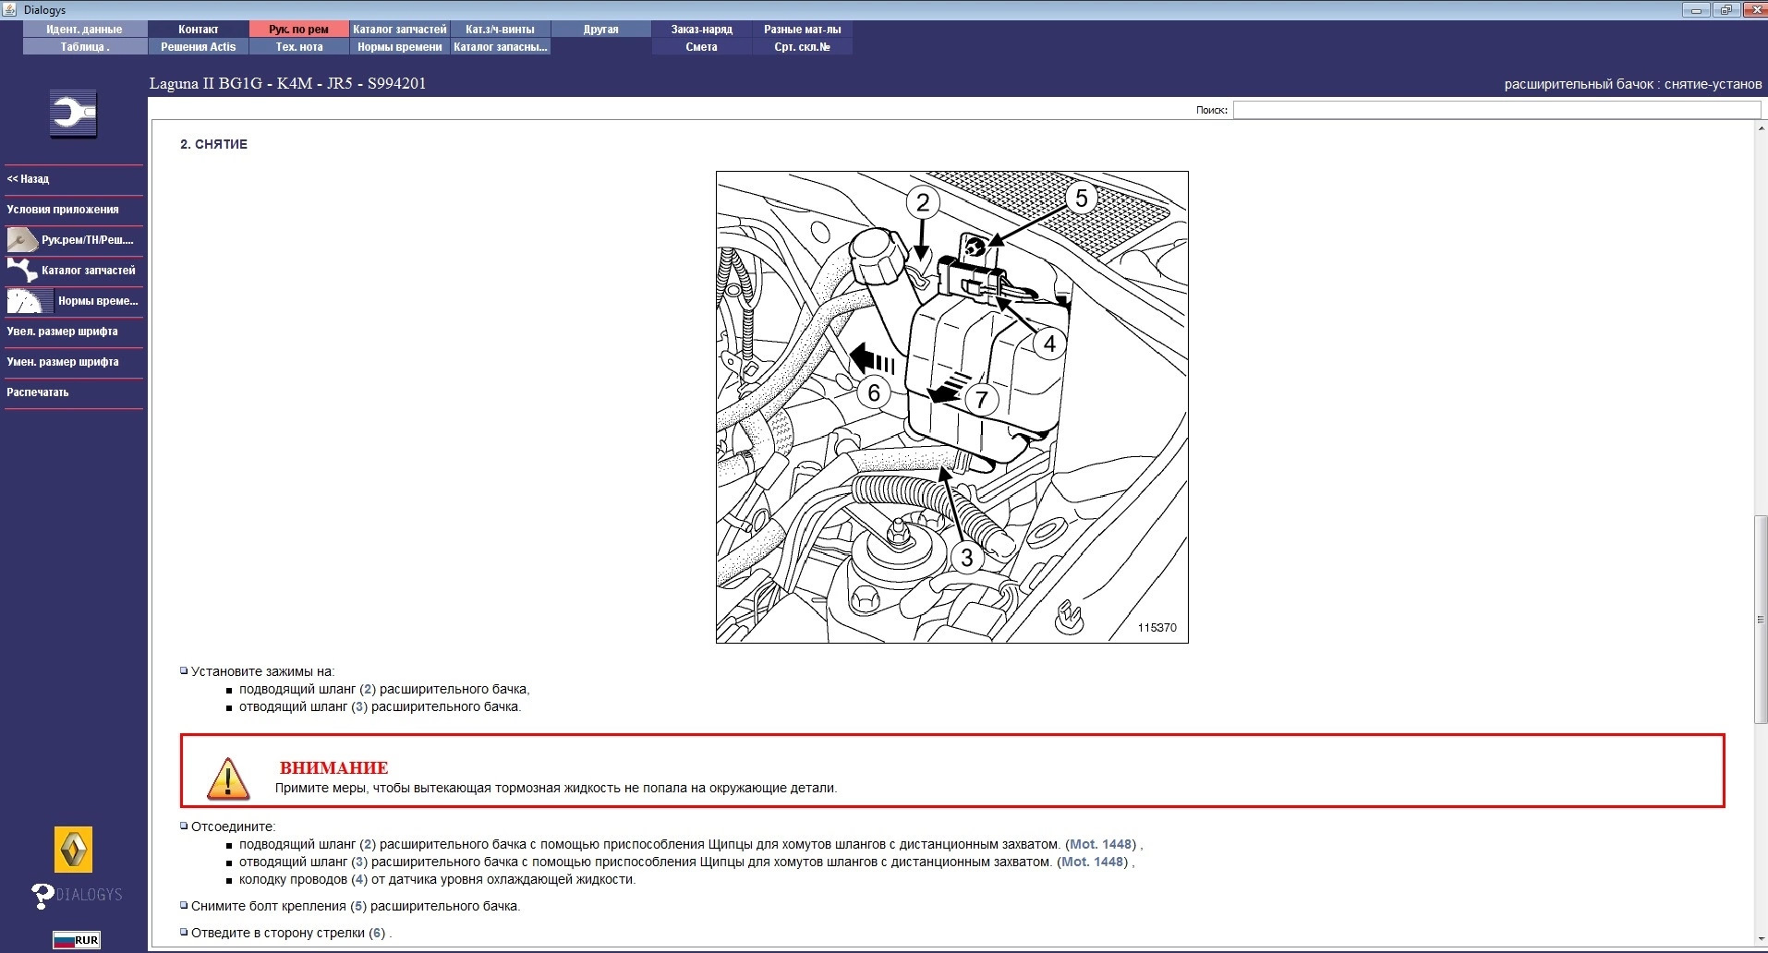This screenshot has width=1768, height=953.
Task: Open the Срт. скл.№ tab
Action: click(802, 47)
